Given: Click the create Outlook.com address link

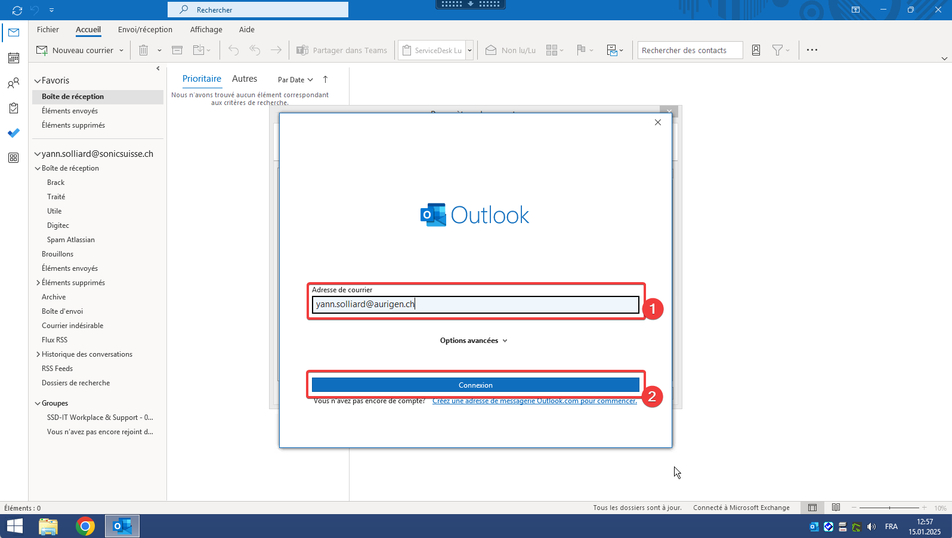Looking at the screenshot, I should [x=534, y=401].
